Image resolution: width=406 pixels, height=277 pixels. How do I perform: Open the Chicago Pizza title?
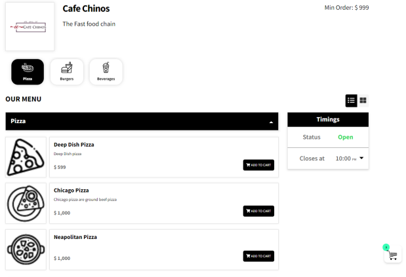[x=71, y=191]
